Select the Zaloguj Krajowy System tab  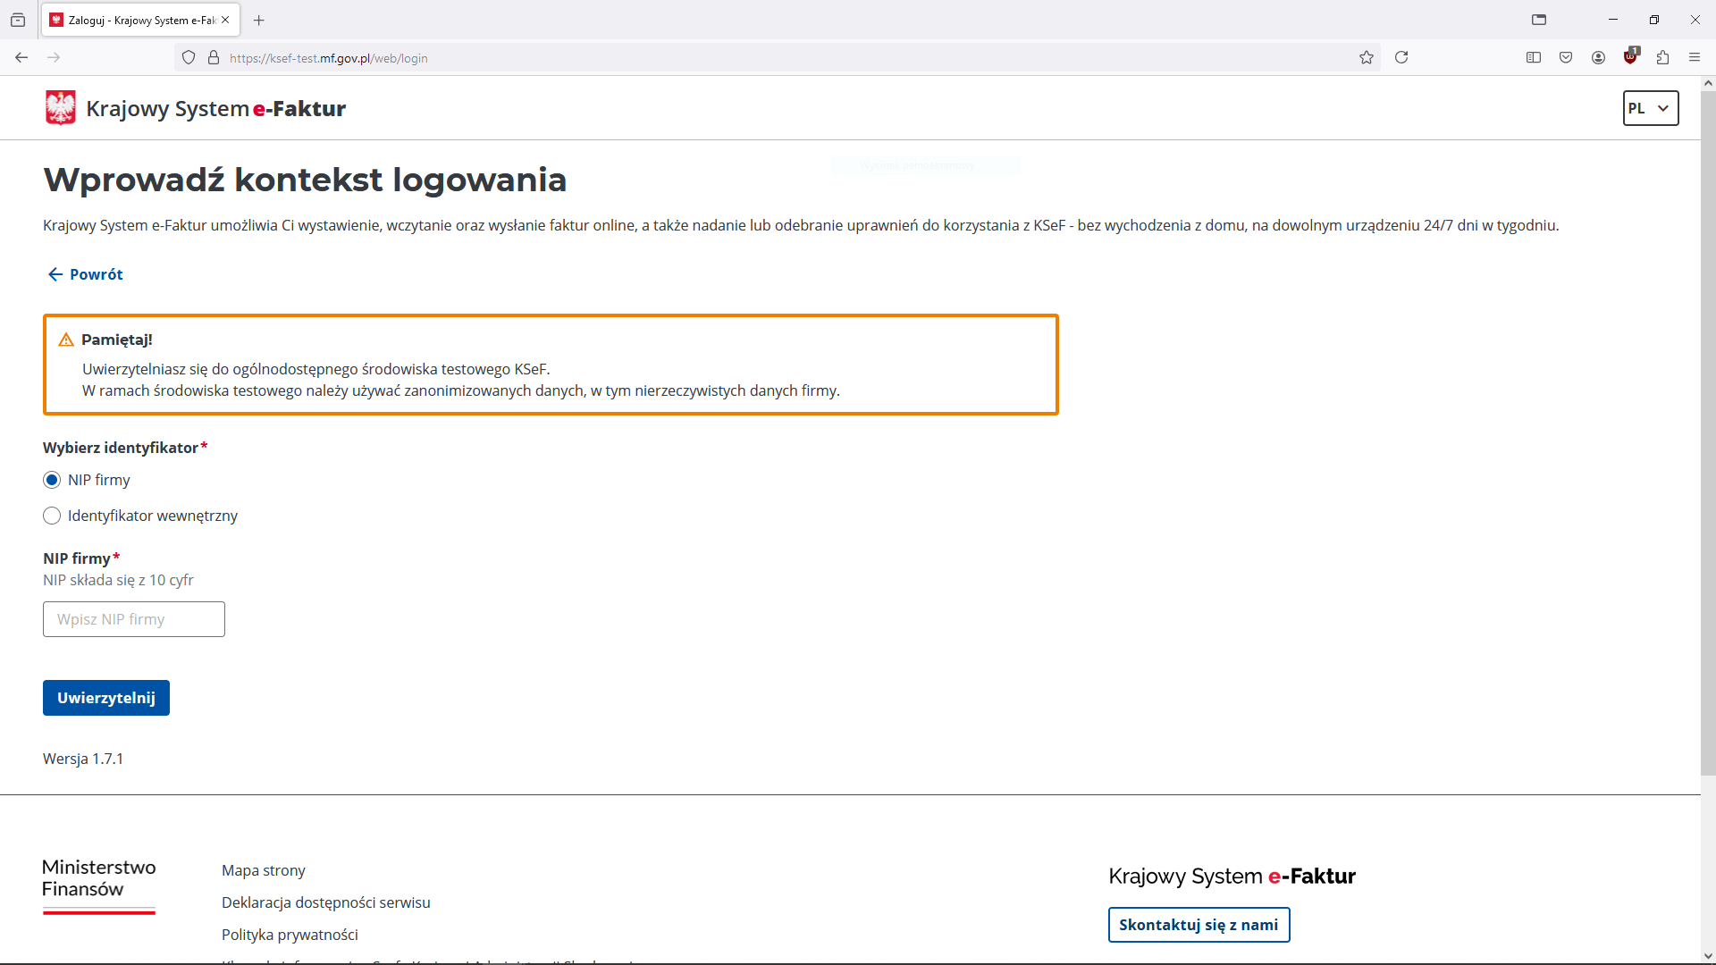140,20
